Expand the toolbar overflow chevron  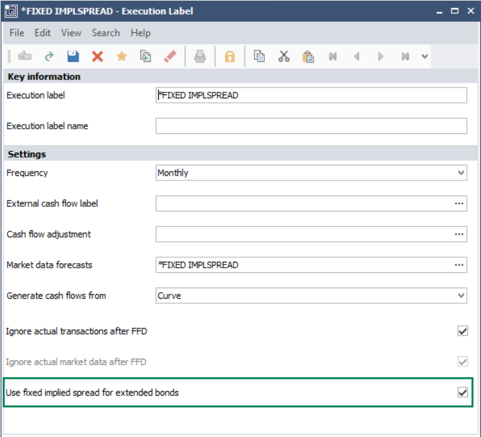425,57
